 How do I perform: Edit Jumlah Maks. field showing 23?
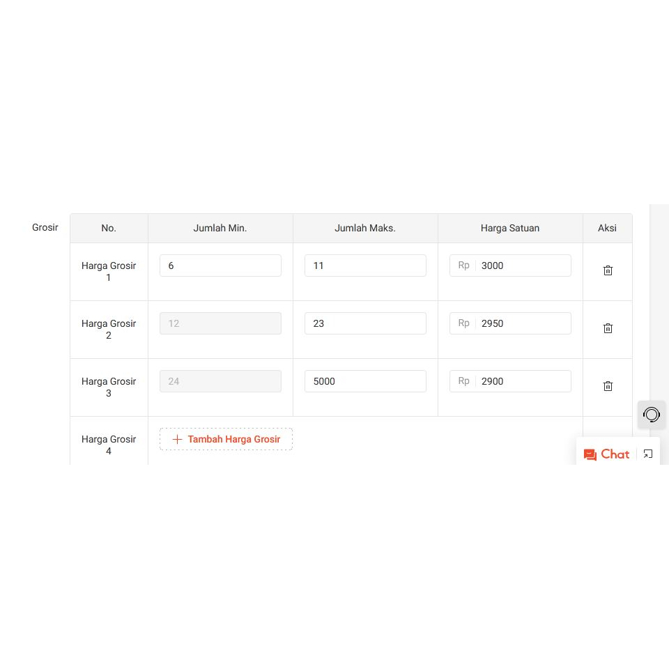[365, 323]
